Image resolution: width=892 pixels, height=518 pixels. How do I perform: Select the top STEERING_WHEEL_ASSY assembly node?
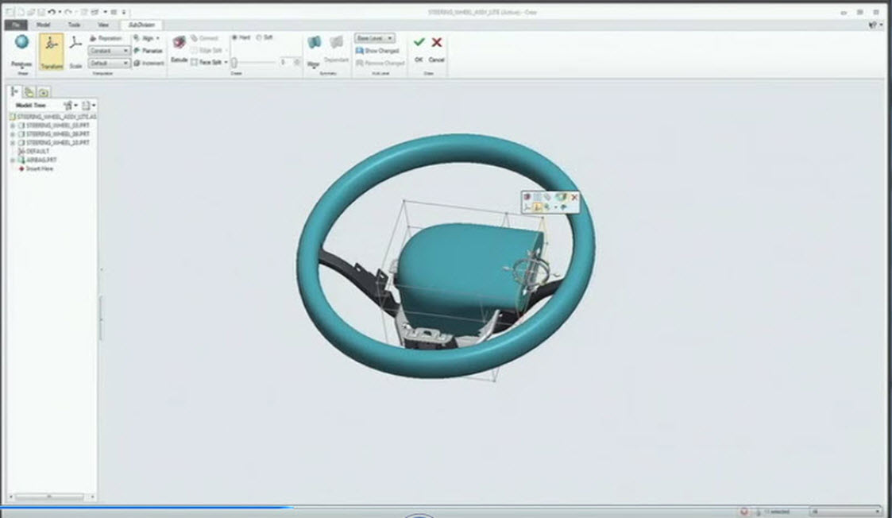click(x=53, y=117)
